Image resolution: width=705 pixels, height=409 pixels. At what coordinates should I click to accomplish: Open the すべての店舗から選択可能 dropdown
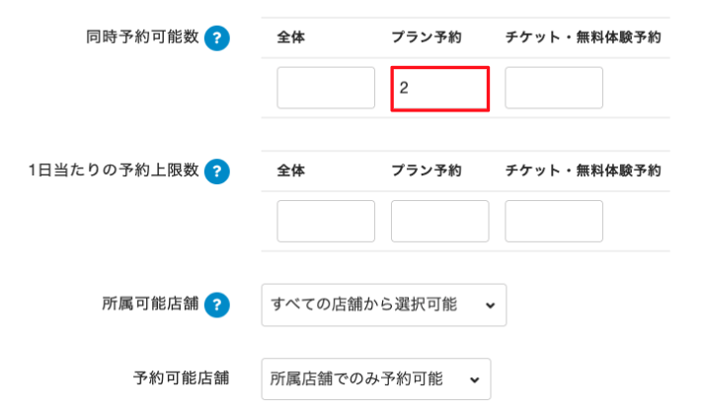384,306
